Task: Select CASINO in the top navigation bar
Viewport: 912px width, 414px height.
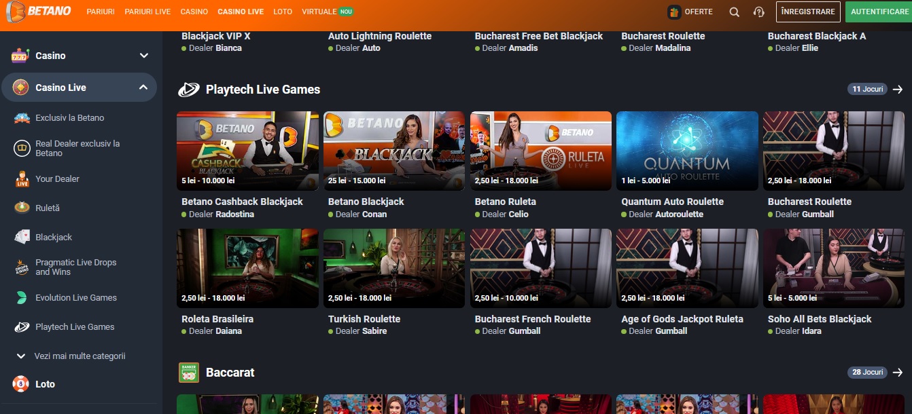Action: click(194, 12)
